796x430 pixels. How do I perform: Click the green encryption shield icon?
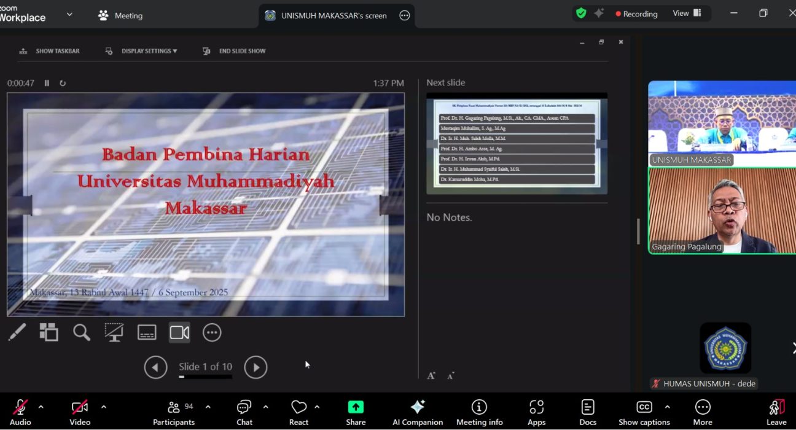click(581, 14)
